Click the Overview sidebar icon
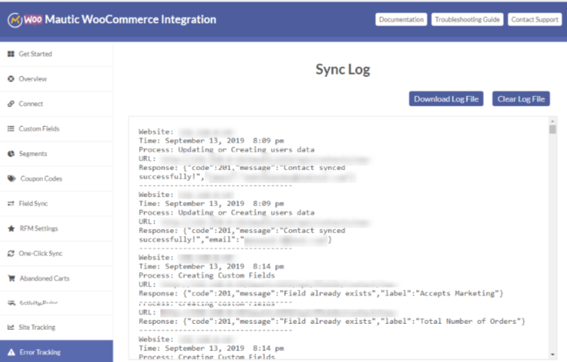 (x=11, y=79)
